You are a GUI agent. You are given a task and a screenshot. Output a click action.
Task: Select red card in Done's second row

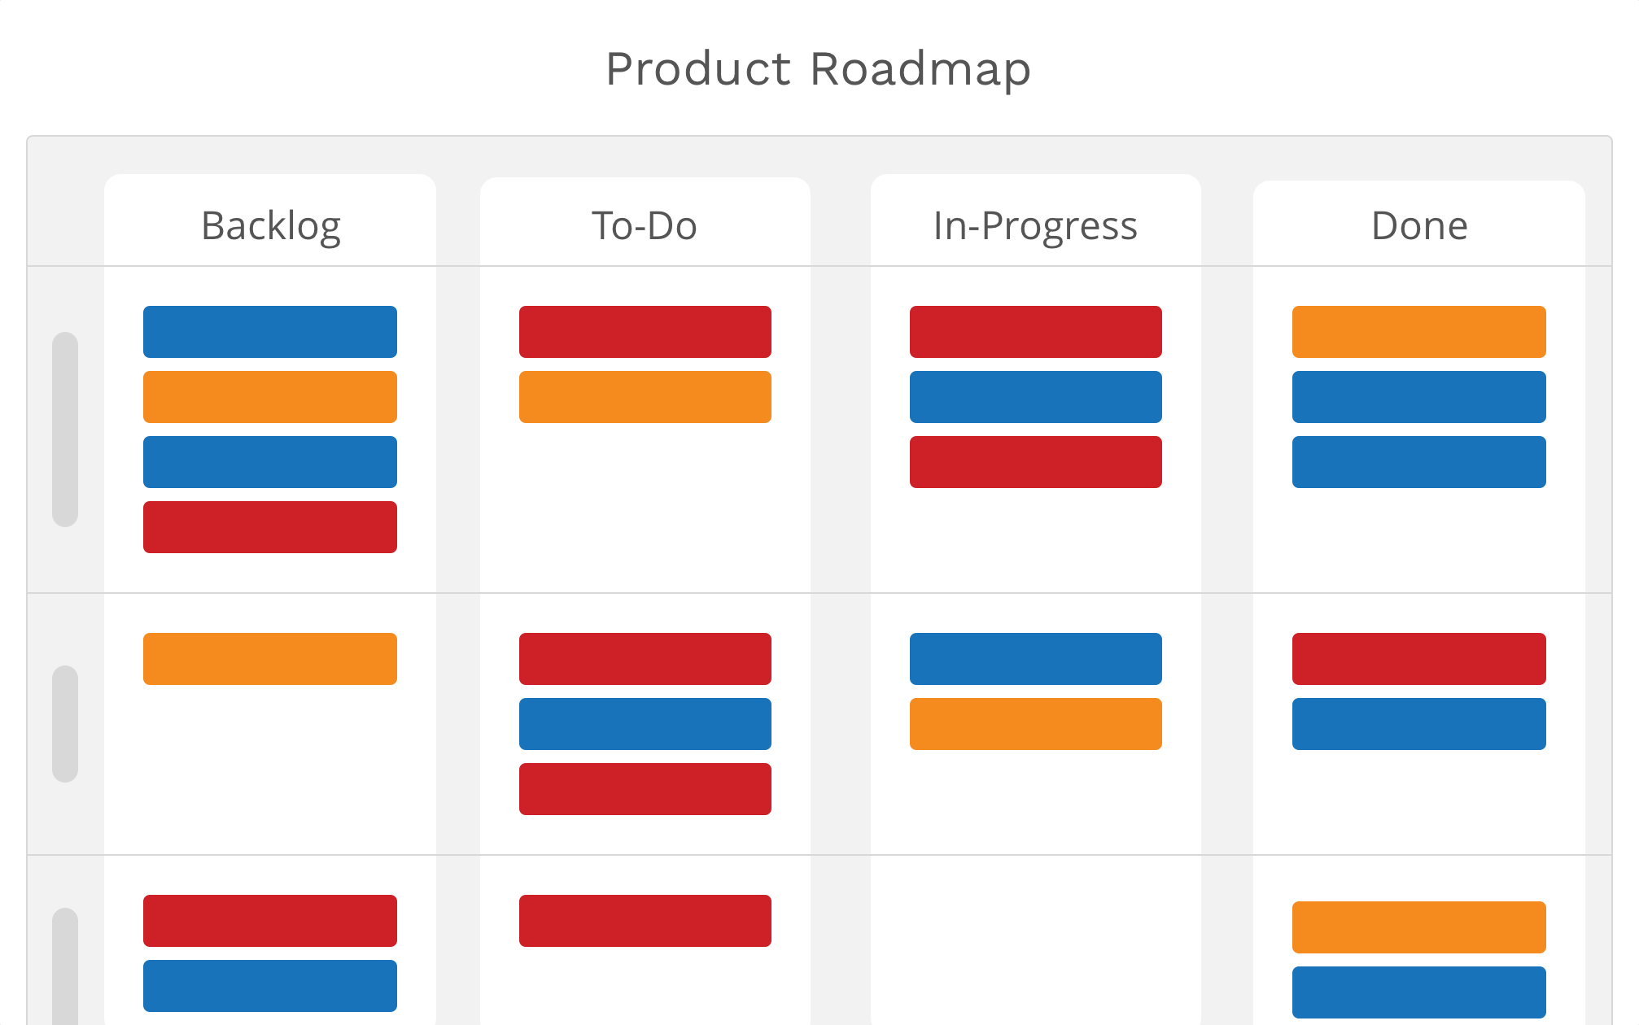coord(1419,659)
